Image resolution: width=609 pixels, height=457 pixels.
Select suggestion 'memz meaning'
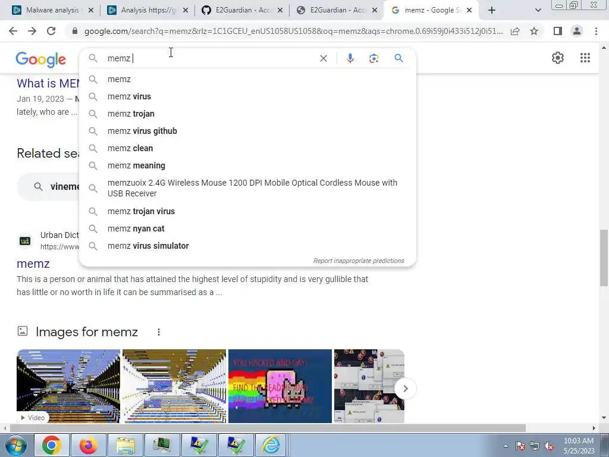pyautogui.click(x=247, y=165)
